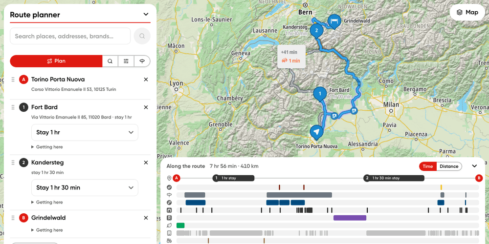Switch timeline to Distance mode
Viewport: 489px width, 244px height.
[449, 166]
